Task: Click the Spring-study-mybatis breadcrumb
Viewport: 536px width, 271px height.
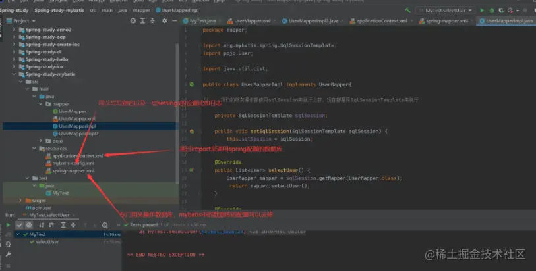Action: coord(59,11)
